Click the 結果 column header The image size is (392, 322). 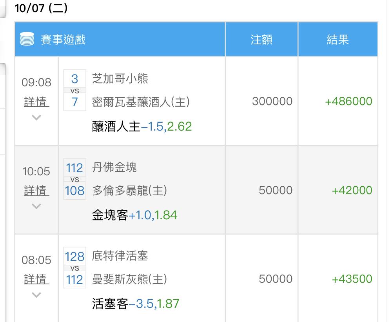338,40
